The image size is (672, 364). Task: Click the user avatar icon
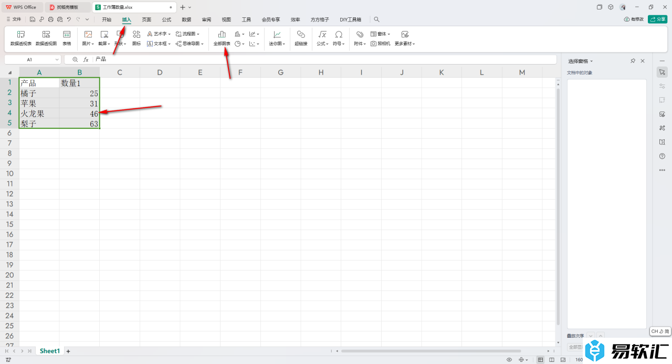623,7
